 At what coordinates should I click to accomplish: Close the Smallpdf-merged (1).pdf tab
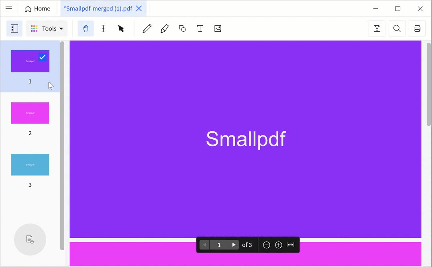tap(139, 8)
